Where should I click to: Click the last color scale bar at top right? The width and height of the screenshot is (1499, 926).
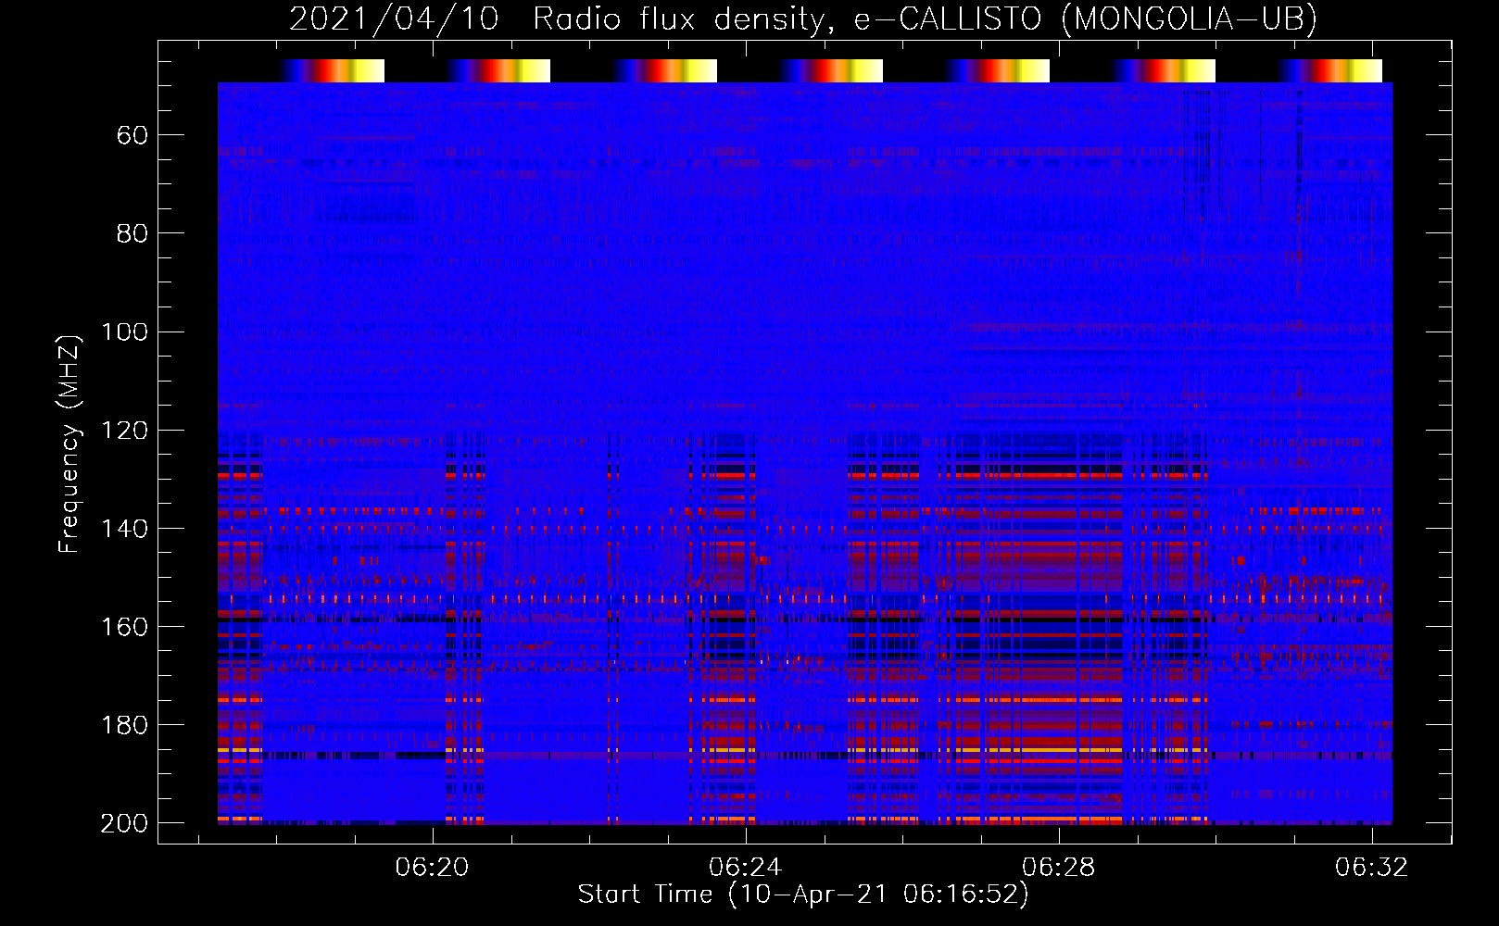pyautogui.click(x=1329, y=70)
